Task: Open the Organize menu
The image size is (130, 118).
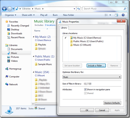Action: pos(11,15)
